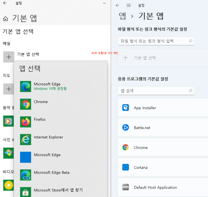Focus the 앱 검색 input field
The height and width of the screenshot is (197, 208).
(x=156, y=91)
